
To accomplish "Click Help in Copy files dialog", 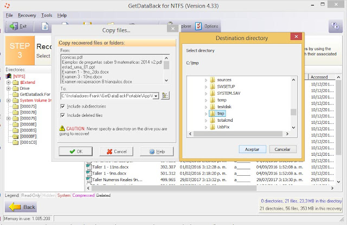I will pyautogui.click(x=157, y=151).
